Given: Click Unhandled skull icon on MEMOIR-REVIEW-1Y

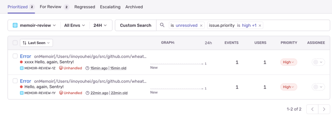Looking at the screenshot, I should click(61, 93).
